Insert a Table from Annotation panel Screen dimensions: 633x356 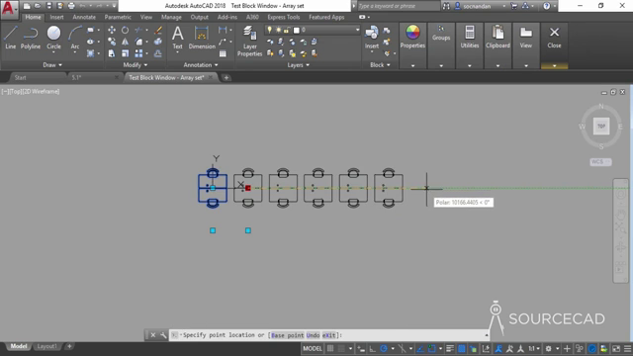tap(223, 53)
